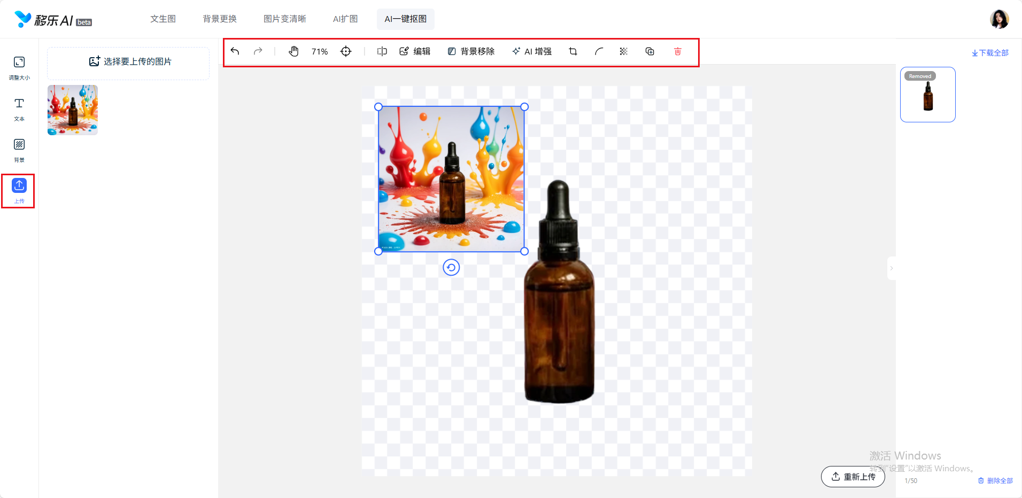Click the redo arrow in the toolbar
The height and width of the screenshot is (498, 1022).
coord(258,51)
